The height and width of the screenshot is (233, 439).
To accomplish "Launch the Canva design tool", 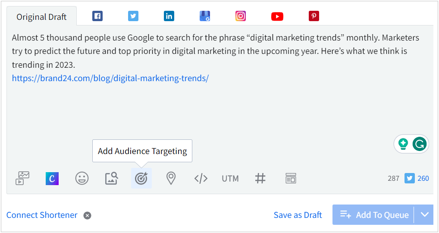I will [52, 178].
